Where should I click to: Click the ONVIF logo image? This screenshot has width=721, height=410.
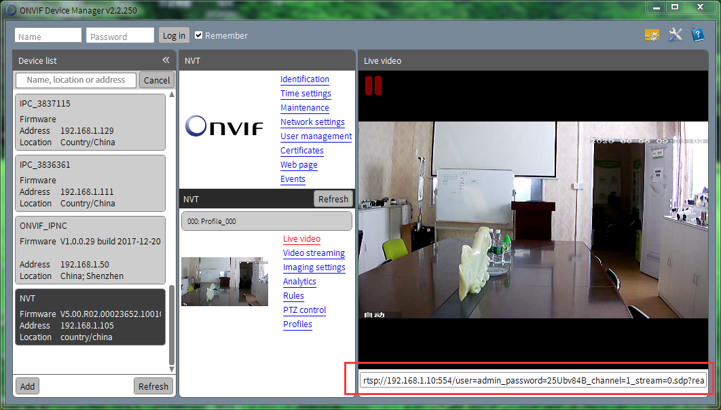224,126
